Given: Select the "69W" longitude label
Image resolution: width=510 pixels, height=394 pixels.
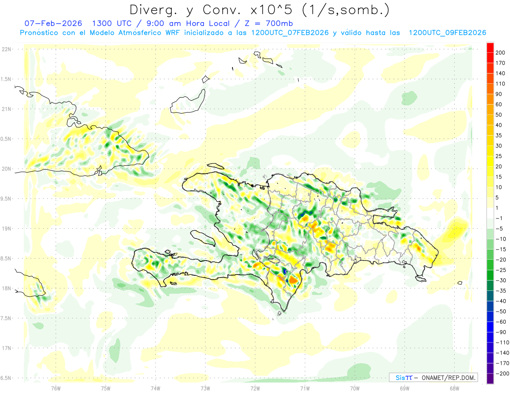Looking at the screenshot, I should point(404,388).
